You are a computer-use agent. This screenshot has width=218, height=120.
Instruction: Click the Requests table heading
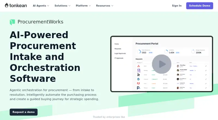coord(139,59)
